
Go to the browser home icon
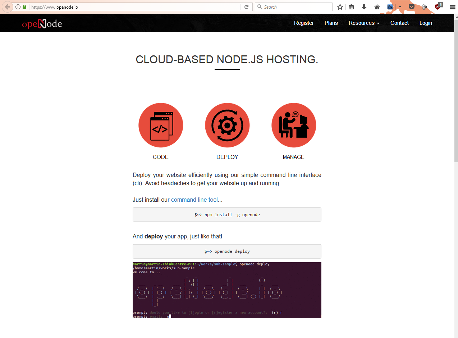pyautogui.click(x=377, y=7)
